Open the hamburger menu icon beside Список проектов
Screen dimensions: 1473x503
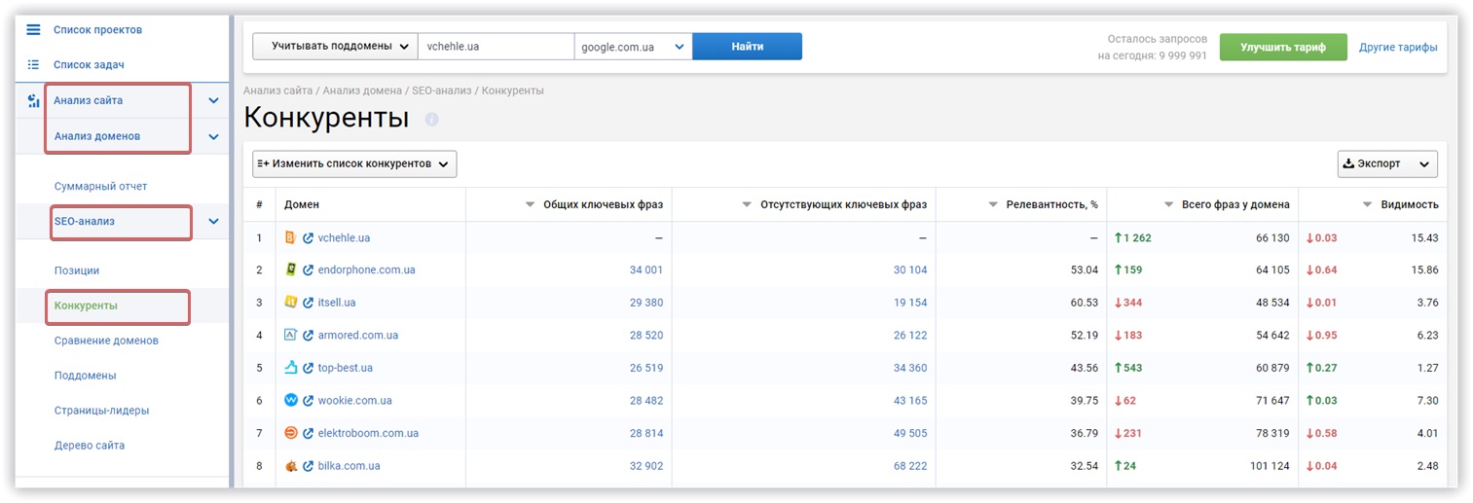[x=33, y=30]
